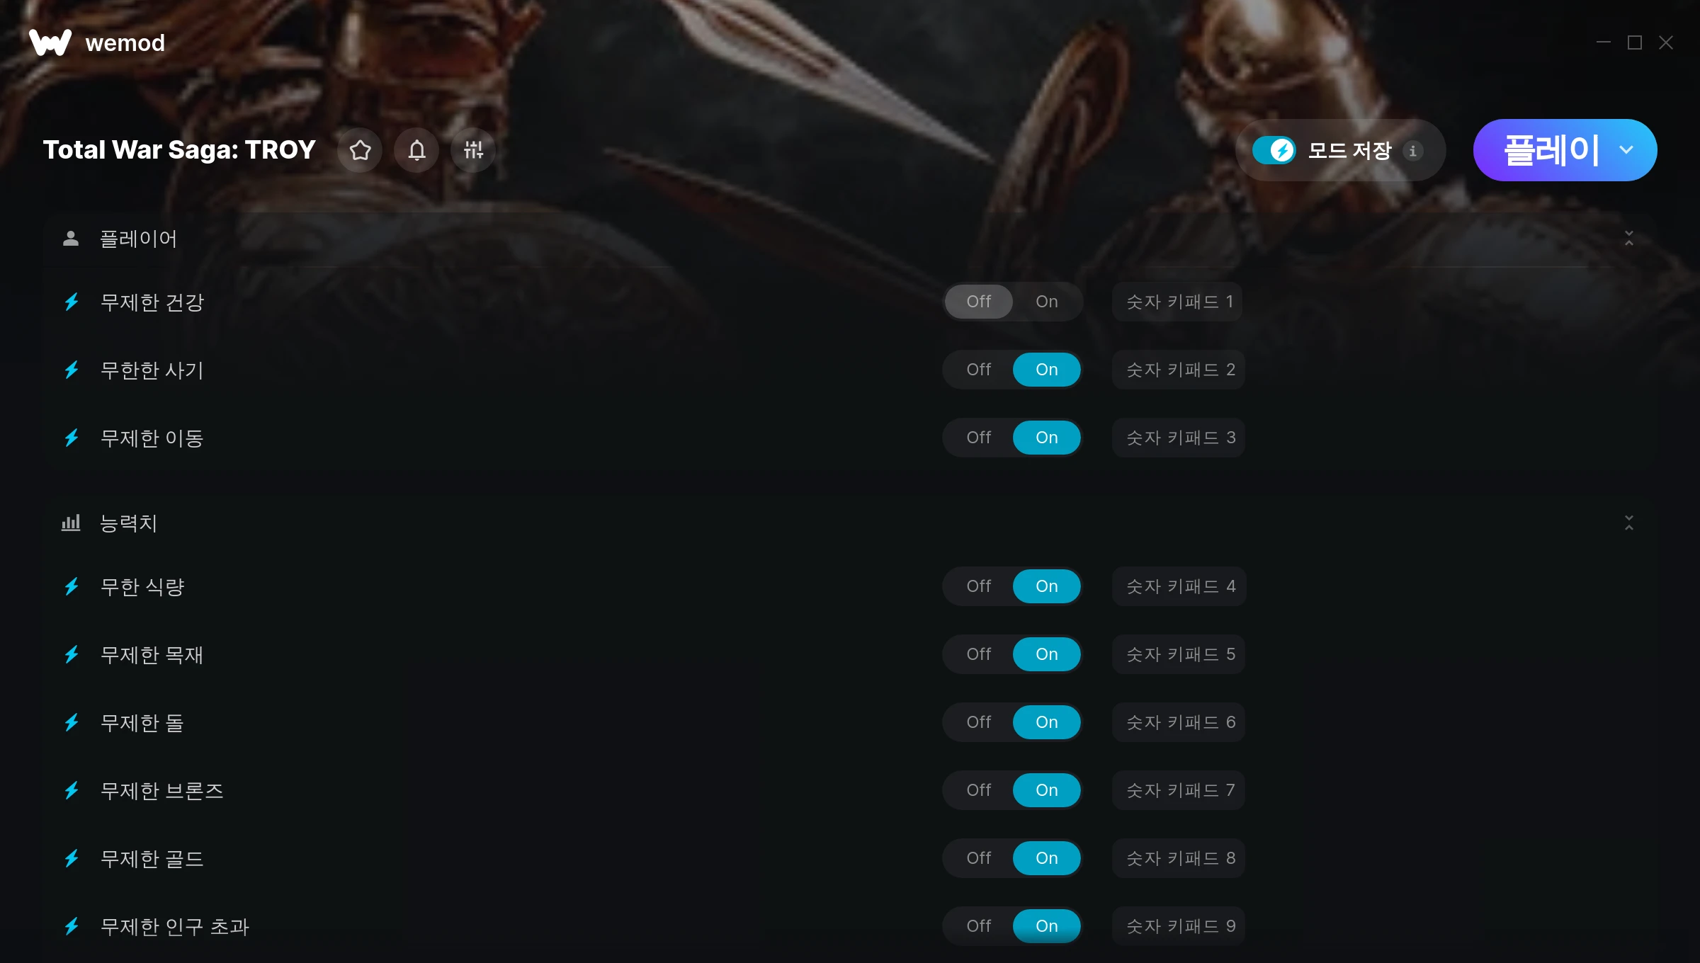This screenshot has height=963, width=1700.
Task: Click the info icon beside 모드 저장
Action: pyautogui.click(x=1412, y=151)
